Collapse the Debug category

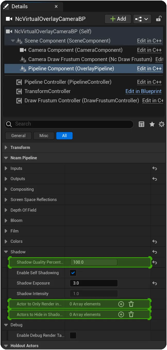pyautogui.click(x=6, y=325)
